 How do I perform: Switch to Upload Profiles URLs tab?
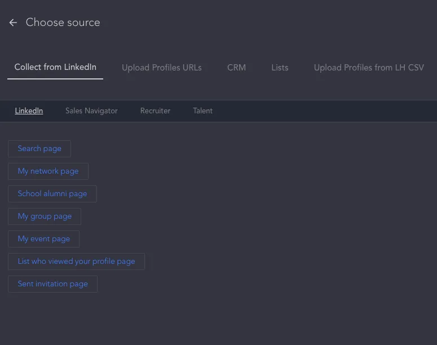point(162,68)
